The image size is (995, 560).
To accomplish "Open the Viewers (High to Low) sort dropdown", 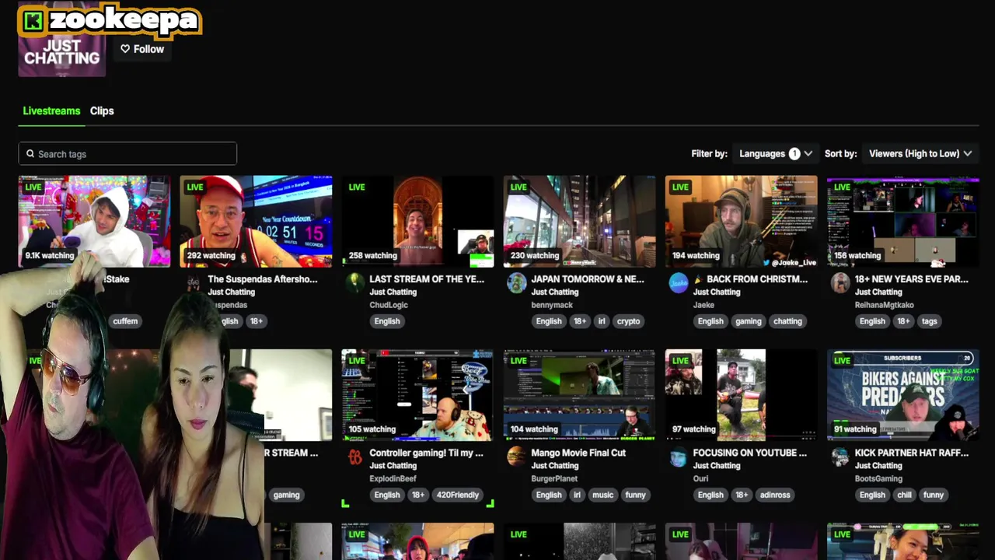I will (920, 153).
